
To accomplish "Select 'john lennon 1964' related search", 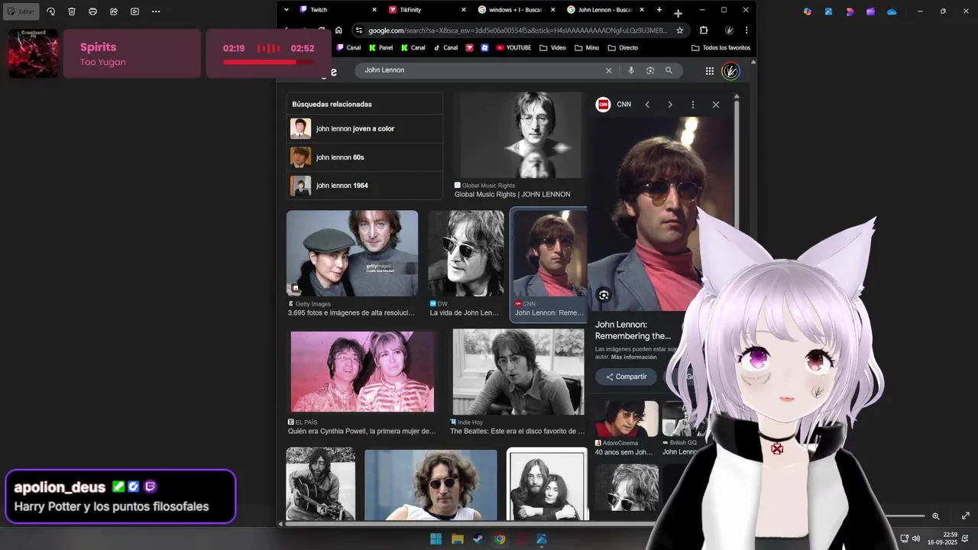I will pyautogui.click(x=364, y=186).
